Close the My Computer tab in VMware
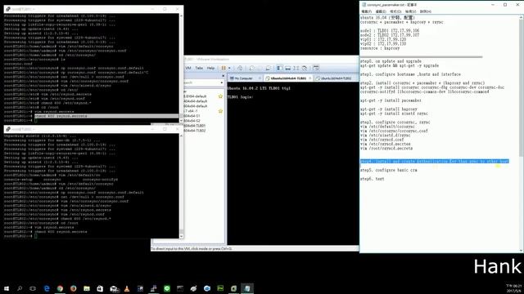Screen dimensions: 524x294 (260, 78)
